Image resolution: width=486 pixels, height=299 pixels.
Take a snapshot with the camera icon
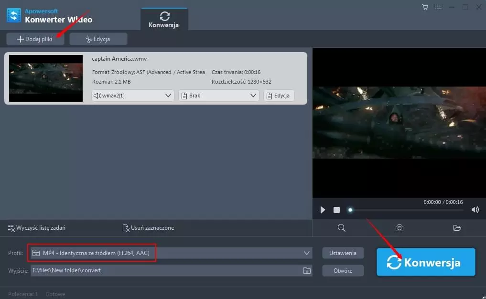399,228
